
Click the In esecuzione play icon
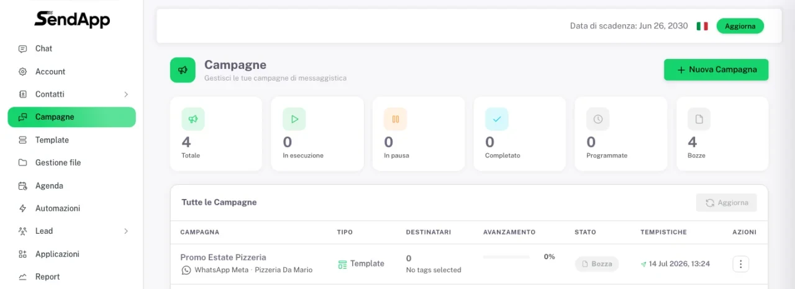(x=294, y=119)
